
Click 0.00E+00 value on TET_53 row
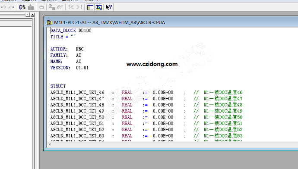163,136
